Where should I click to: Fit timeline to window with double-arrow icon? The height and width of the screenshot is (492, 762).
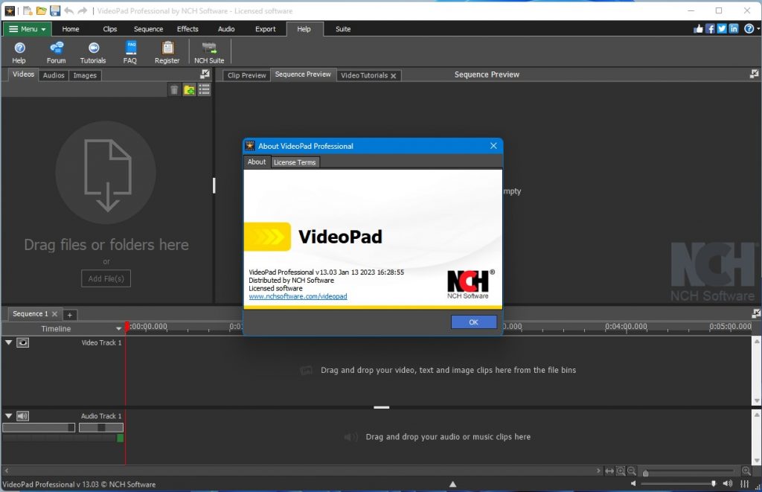coord(609,470)
